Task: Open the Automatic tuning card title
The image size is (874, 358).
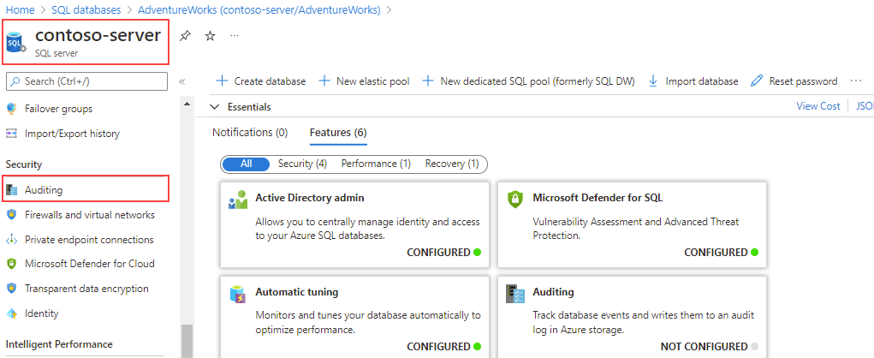Action: tap(296, 292)
